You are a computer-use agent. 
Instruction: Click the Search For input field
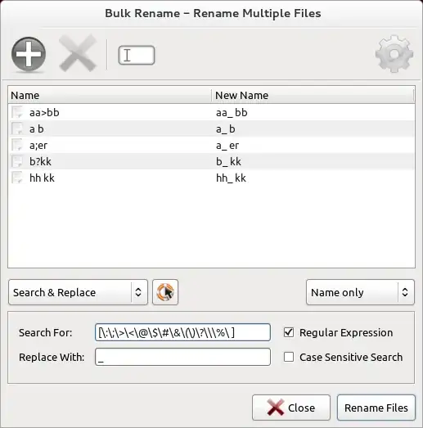tap(182, 332)
